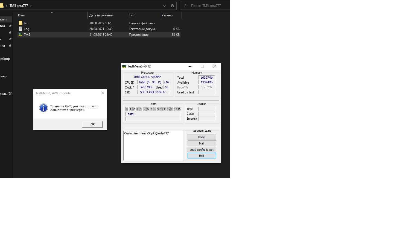Click the 'SSE-3 sSSE3 SSE4.1' field
Image resolution: width=420 pixels, height=236 pixels.
(153, 92)
